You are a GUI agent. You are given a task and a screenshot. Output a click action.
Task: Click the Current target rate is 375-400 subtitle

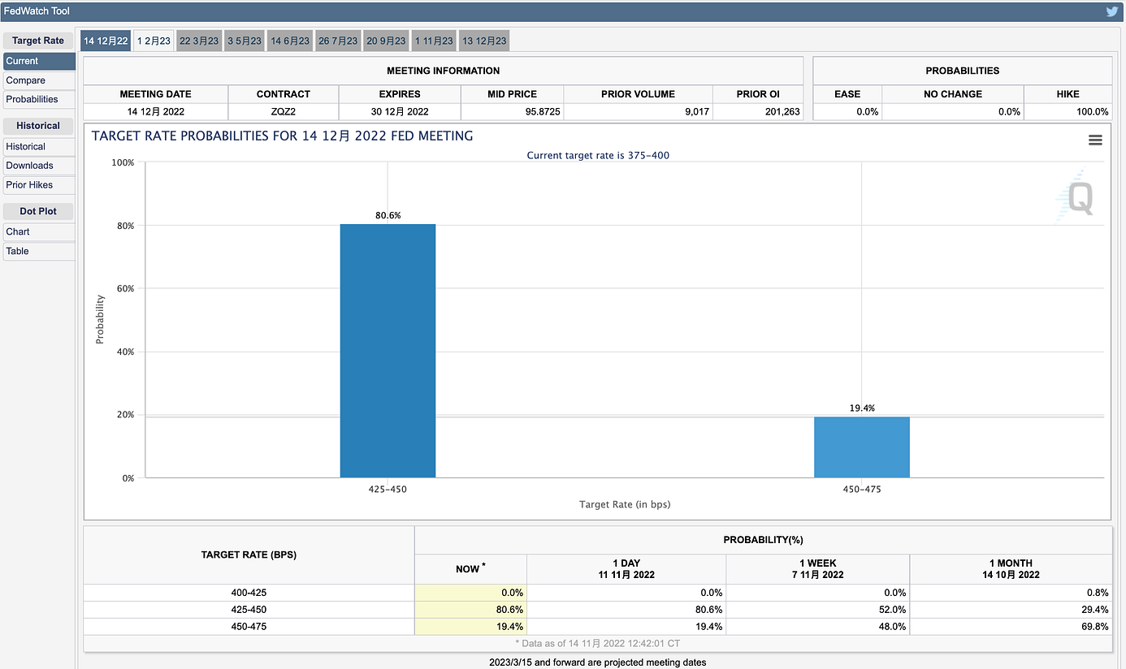(598, 155)
